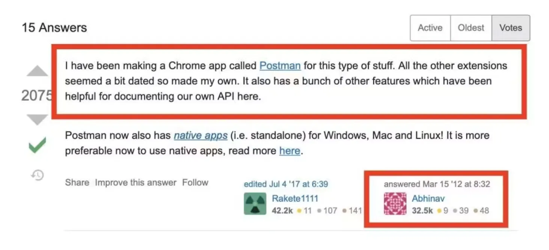549x250 pixels.
Task: Open the answer timeline history icon
Action: point(38,175)
